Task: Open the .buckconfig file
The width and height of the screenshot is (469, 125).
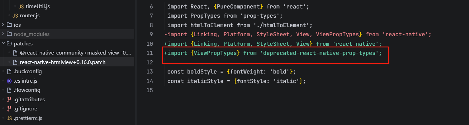Action: (x=28, y=71)
